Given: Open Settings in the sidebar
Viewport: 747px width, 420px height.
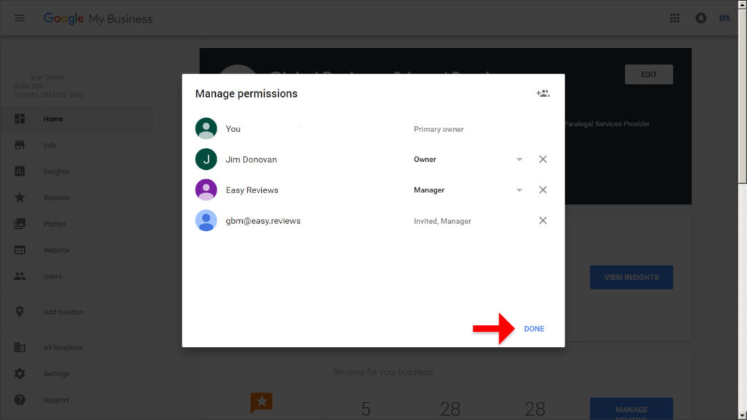Looking at the screenshot, I should click(x=56, y=374).
